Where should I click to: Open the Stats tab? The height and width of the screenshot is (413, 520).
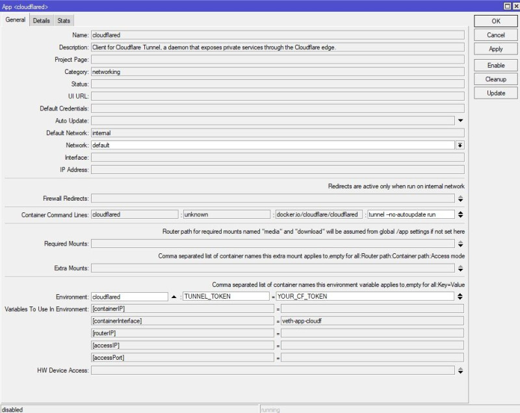(63, 21)
